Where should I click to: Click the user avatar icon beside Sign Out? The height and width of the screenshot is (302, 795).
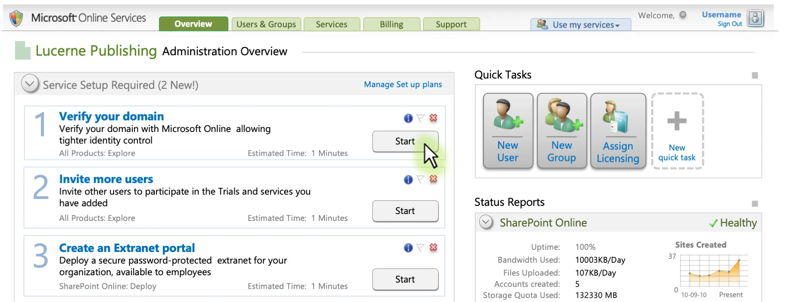(755, 18)
